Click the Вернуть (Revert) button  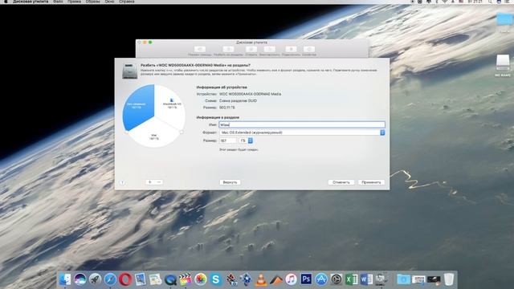point(230,182)
